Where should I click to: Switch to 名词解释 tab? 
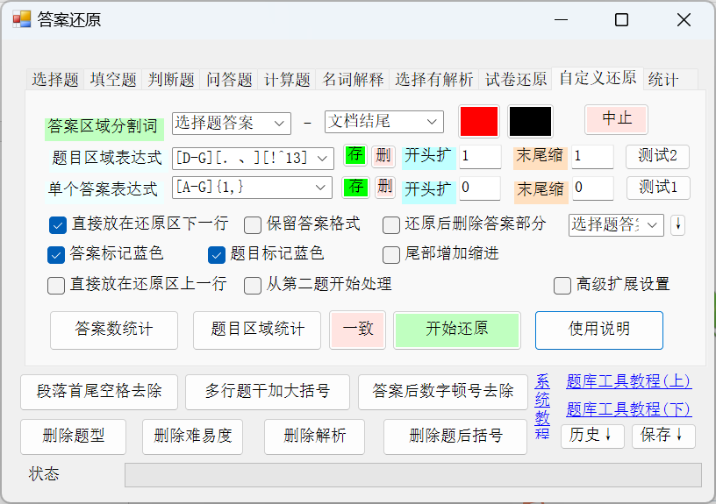tap(353, 80)
